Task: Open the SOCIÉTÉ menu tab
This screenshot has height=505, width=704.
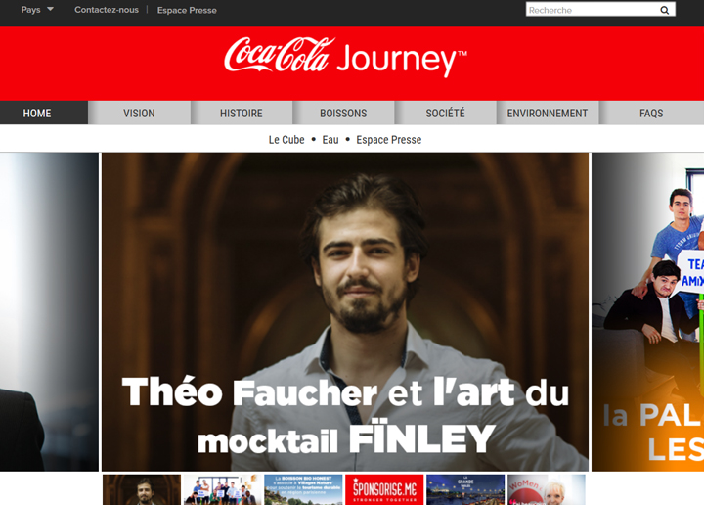Action: tap(446, 113)
